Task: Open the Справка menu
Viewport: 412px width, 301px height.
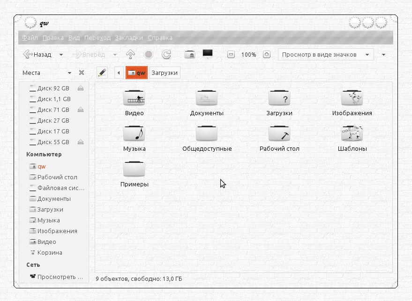Action: (160, 38)
